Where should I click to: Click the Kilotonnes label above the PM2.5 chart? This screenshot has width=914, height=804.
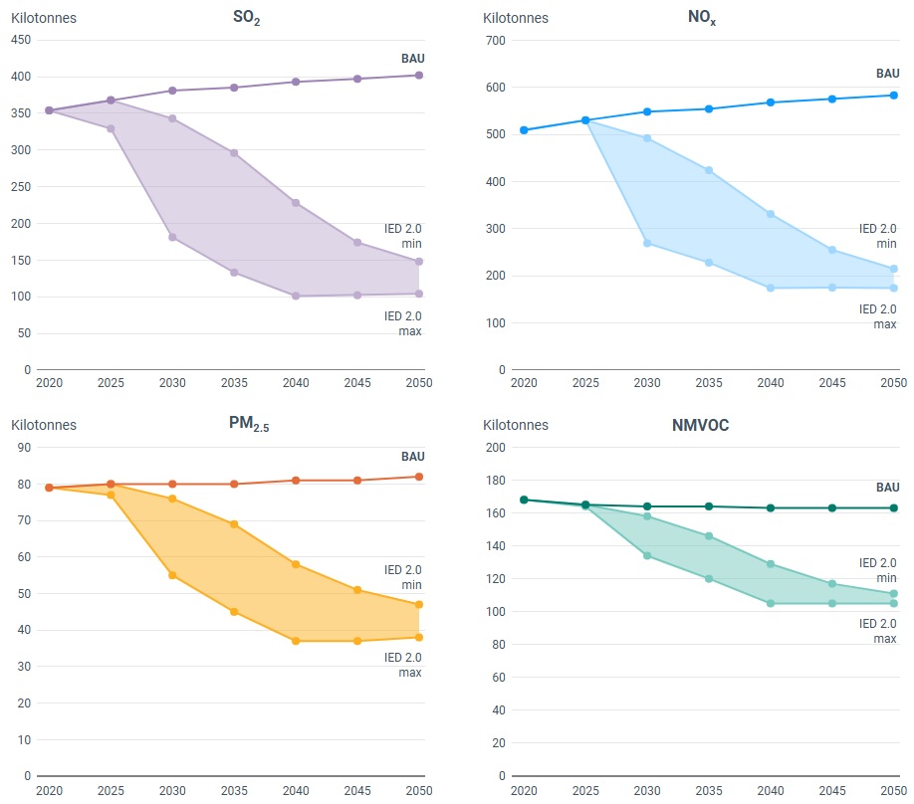point(44,425)
